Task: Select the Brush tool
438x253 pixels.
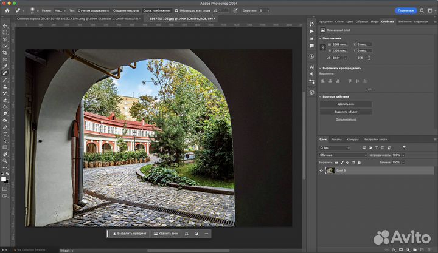Action: click(5, 80)
